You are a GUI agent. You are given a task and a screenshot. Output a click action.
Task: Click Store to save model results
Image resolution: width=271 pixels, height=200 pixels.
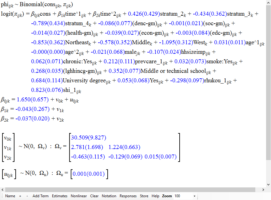pyautogui.click(x=144, y=196)
